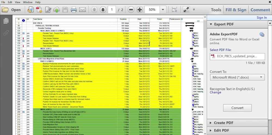Viewport: 272px width, 135px height.
Task: Open the View menu
Action: [17, 2]
